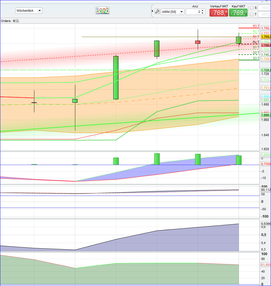This screenshot has height=286, width=271.
Task: Open the Wöchentlich timeframe dropdown
Action: click(x=29, y=11)
